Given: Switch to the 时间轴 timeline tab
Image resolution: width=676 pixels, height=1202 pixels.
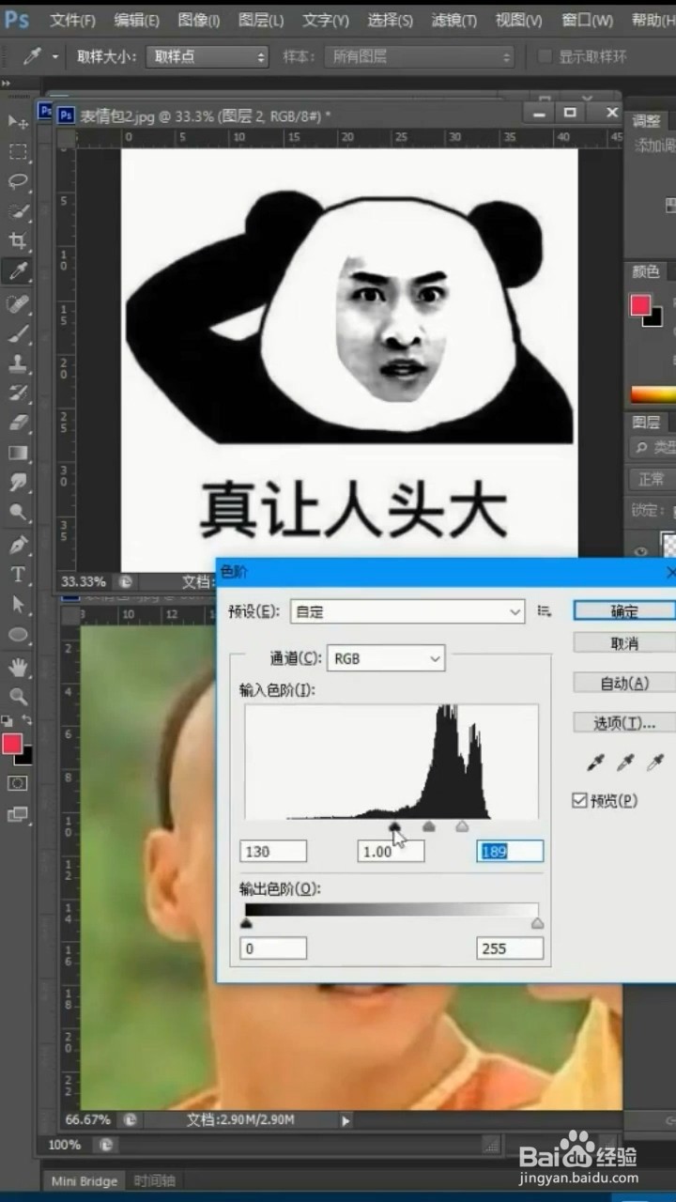Looking at the screenshot, I should coord(154,1180).
